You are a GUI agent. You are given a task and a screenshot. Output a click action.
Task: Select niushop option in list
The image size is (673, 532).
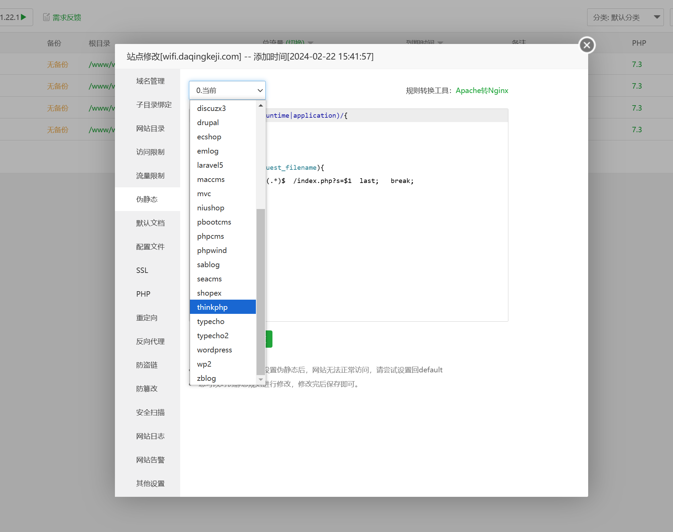pos(223,208)
